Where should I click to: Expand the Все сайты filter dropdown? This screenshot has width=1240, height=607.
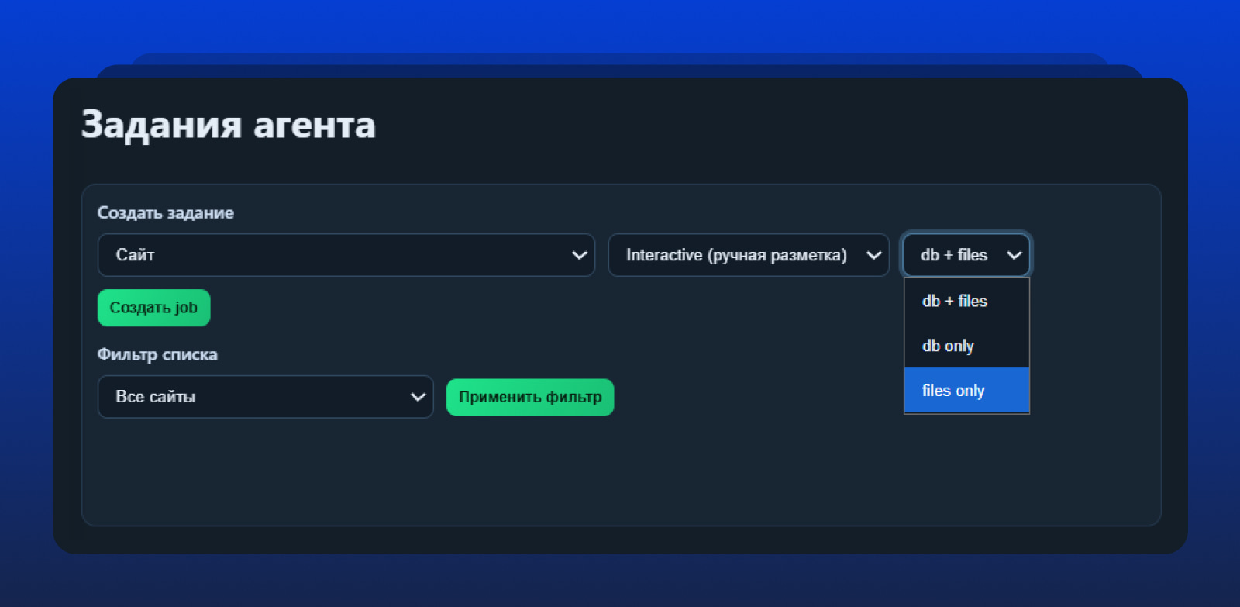coord(265,397)
